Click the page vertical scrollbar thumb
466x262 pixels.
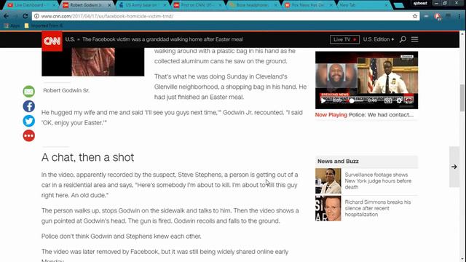coord(462,98)
